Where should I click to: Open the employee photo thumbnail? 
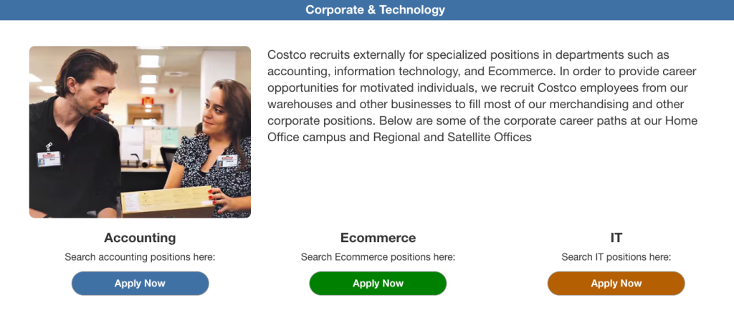point(140,132)
